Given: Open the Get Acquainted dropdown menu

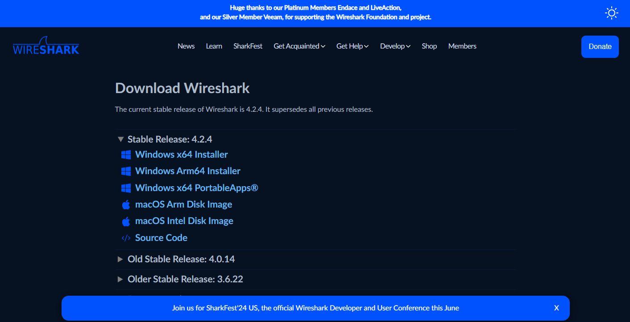Looking at the screenshot, I should pyautogui.click(x=299, y=46).
